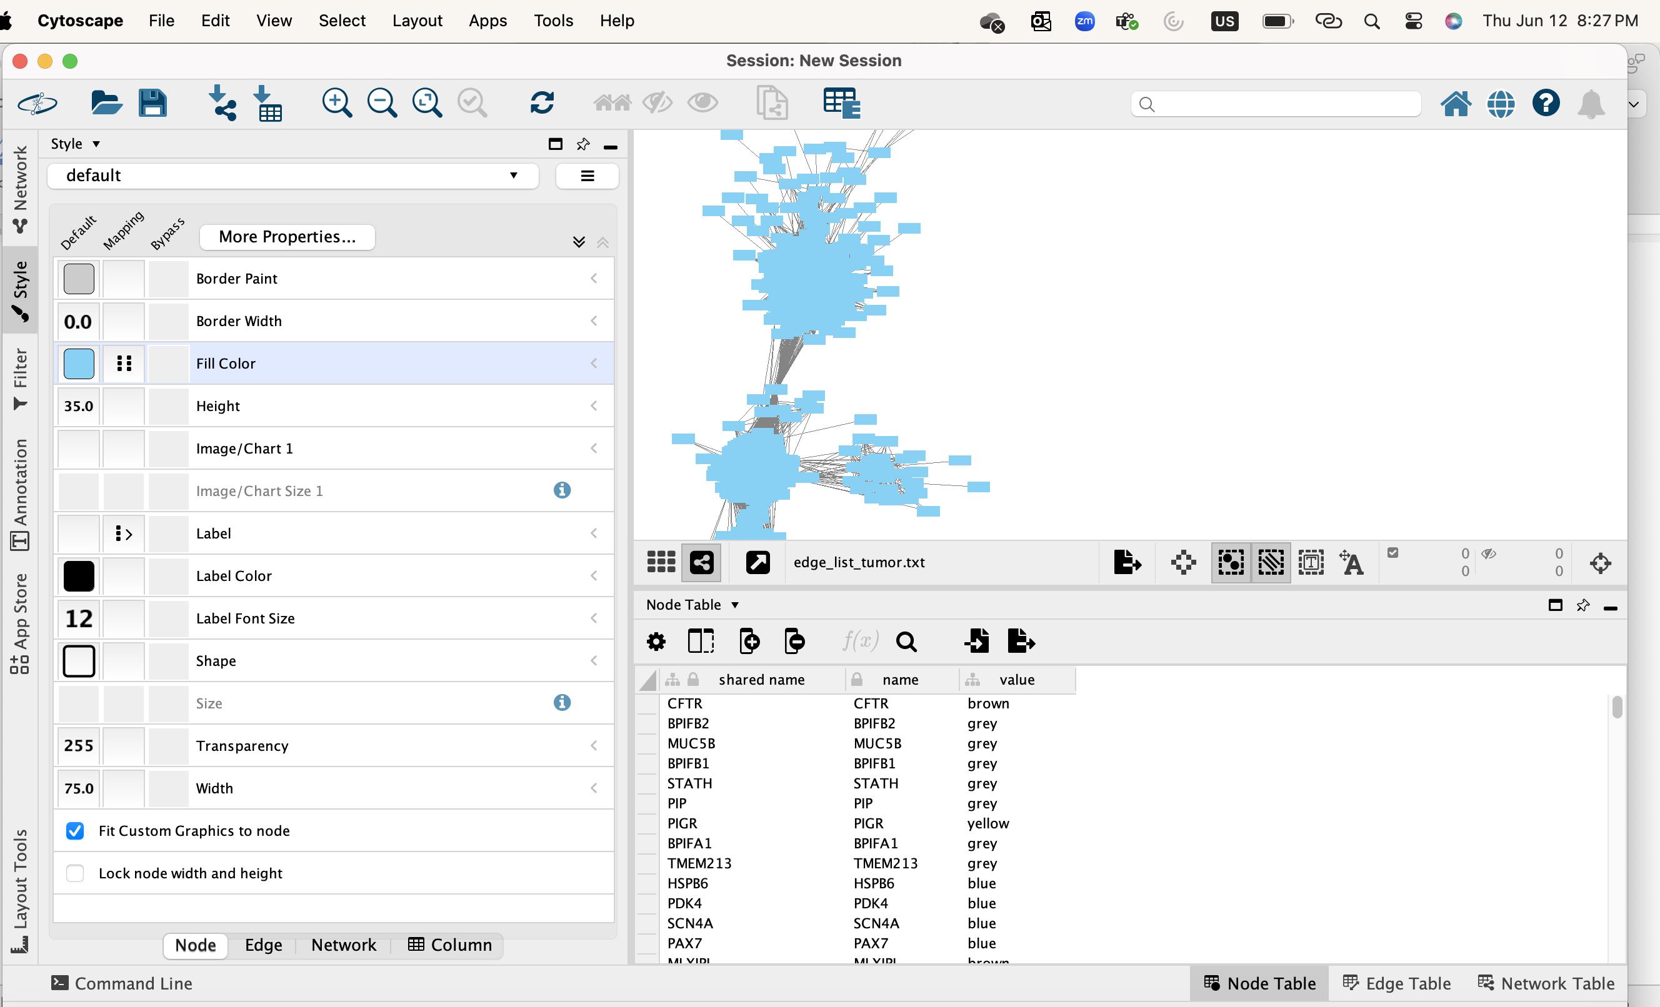
Task: Switch to the Column style tab
Action: (x=450, y=945)
